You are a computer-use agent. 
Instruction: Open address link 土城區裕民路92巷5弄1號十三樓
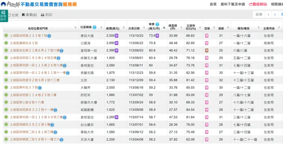coord(35,80)
